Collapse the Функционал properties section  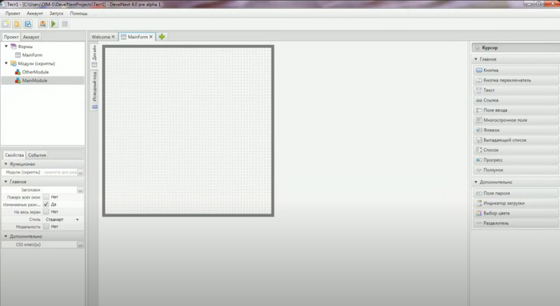(6, 163)
